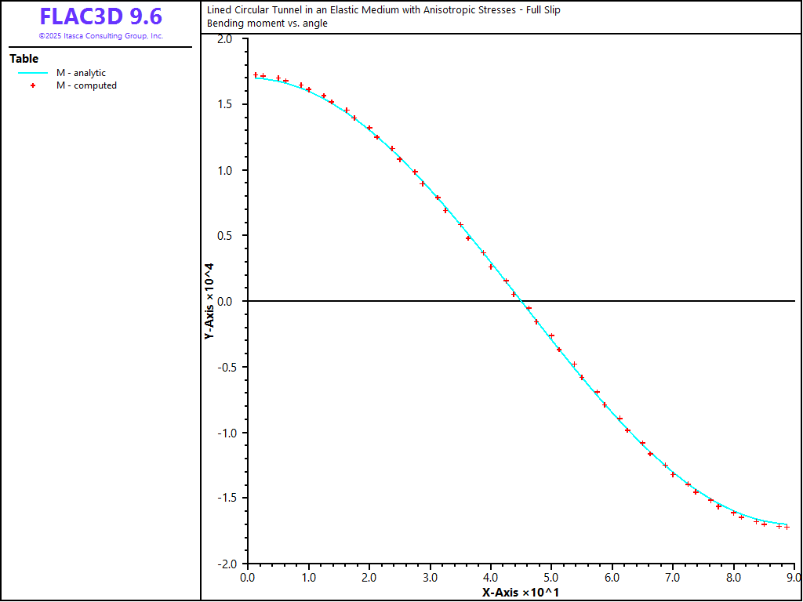Click the 4.0 tick label on X-axis
The height and width of the screenshot is (602, 803).
point(490,578)
